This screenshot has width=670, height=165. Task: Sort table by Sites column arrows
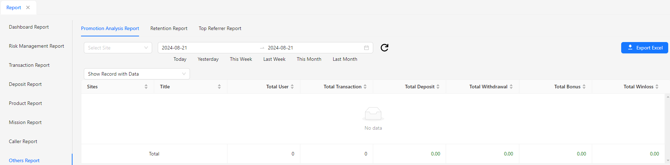tap(146, 87)
